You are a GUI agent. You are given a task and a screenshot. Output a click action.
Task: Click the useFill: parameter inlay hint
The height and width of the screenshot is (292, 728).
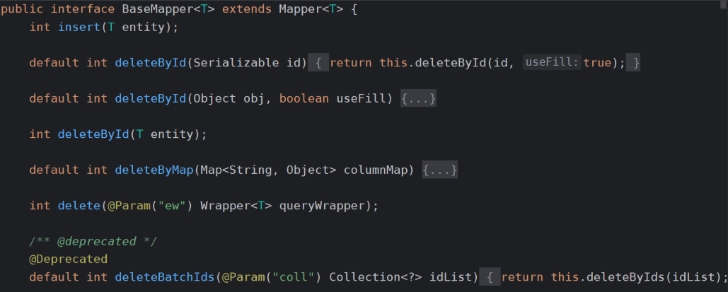(x=552, y=62)
